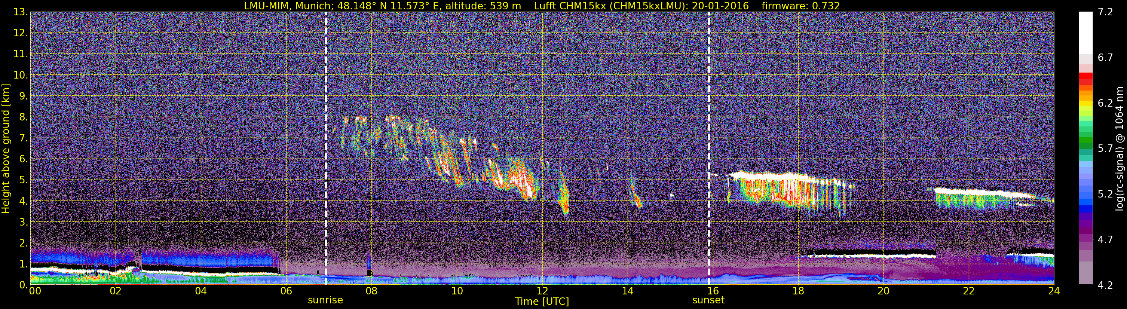This screenshot has width=1127, height=309.
Task: Click the colorbar value 6.7
Action: (x=1105, y=58)
